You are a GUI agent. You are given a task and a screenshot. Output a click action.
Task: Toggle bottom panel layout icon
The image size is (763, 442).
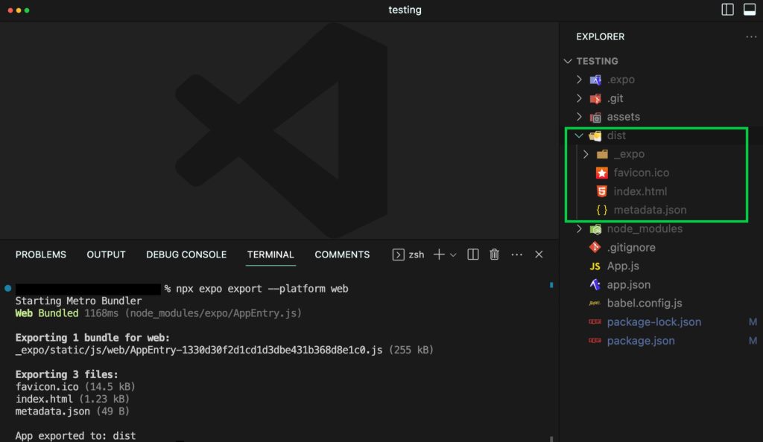pyautogui.click(x=750, y=10)
